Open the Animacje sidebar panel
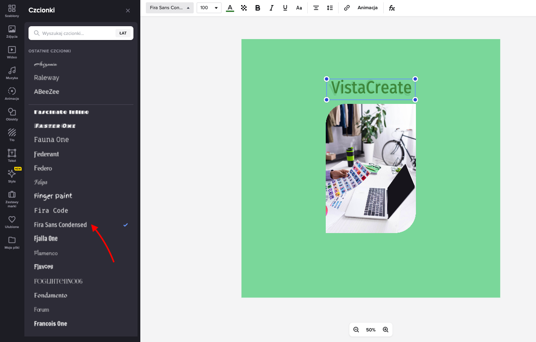The width and height of the screenshot is (536, 342). tap(12, 94)
